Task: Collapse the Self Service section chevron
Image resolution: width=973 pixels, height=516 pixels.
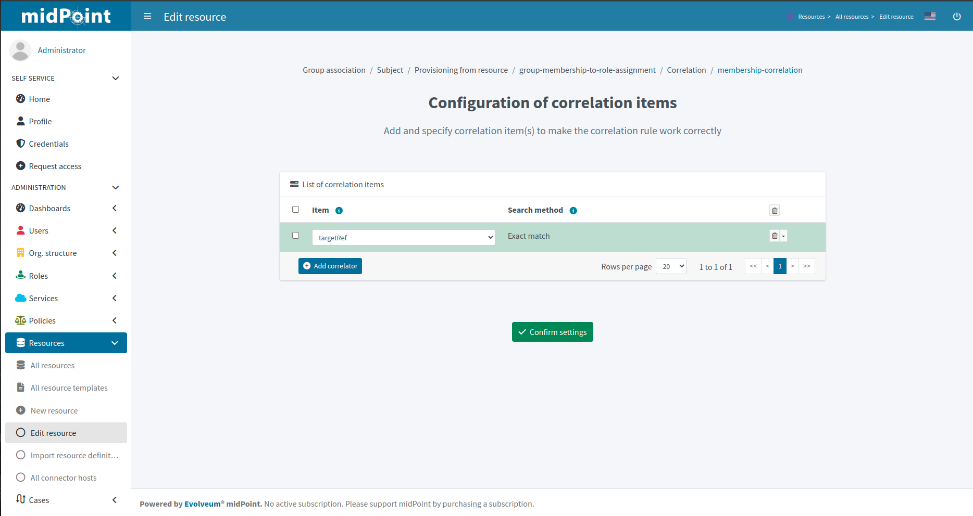Action: [x=115, y=78]
